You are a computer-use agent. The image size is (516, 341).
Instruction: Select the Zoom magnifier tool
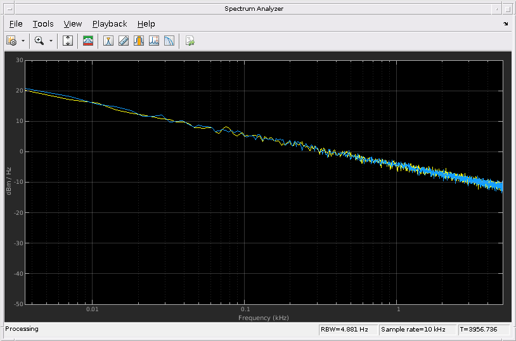click(39, 41)
